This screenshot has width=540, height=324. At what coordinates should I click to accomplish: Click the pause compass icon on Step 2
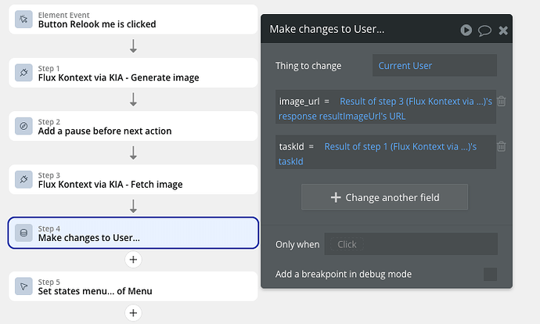[x=23, y=126]
